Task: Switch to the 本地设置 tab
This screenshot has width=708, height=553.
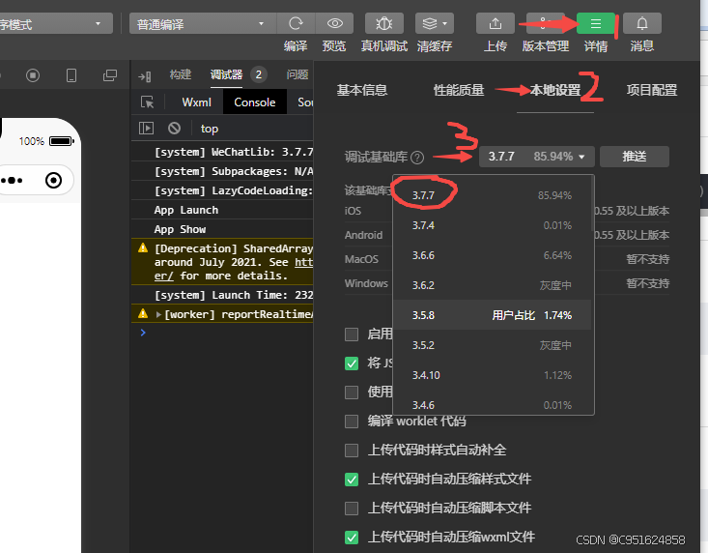Action: tap(555, 90)
